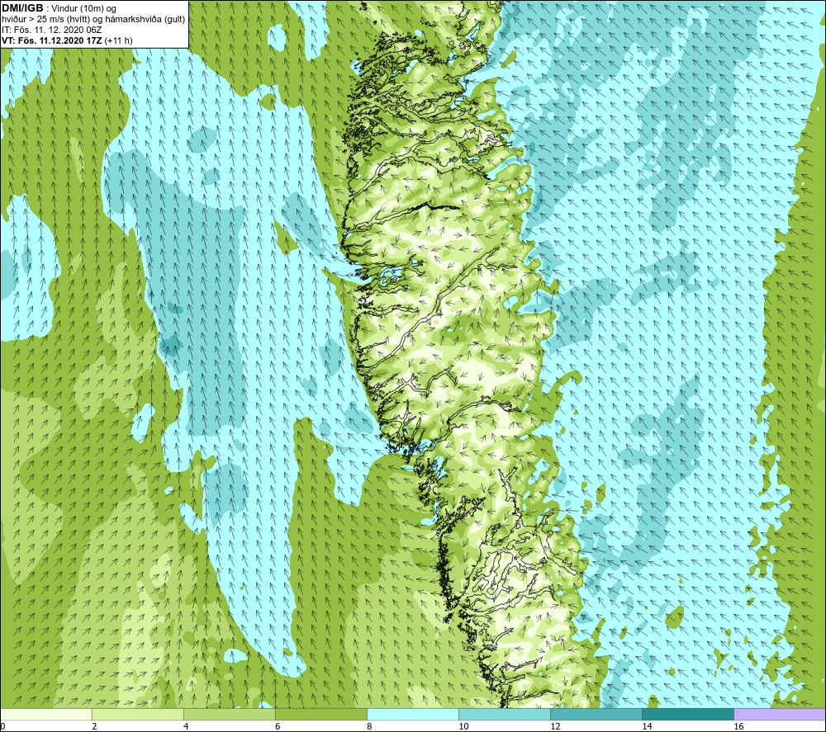The width and height of the screenshot is (826, 732).
Task: Click the scale label '10'
Action: click(463, 726)
